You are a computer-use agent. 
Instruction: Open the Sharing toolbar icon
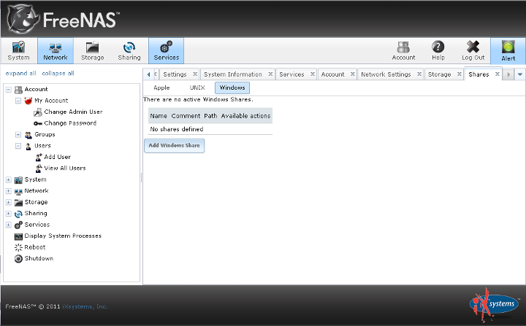point(129,50)
